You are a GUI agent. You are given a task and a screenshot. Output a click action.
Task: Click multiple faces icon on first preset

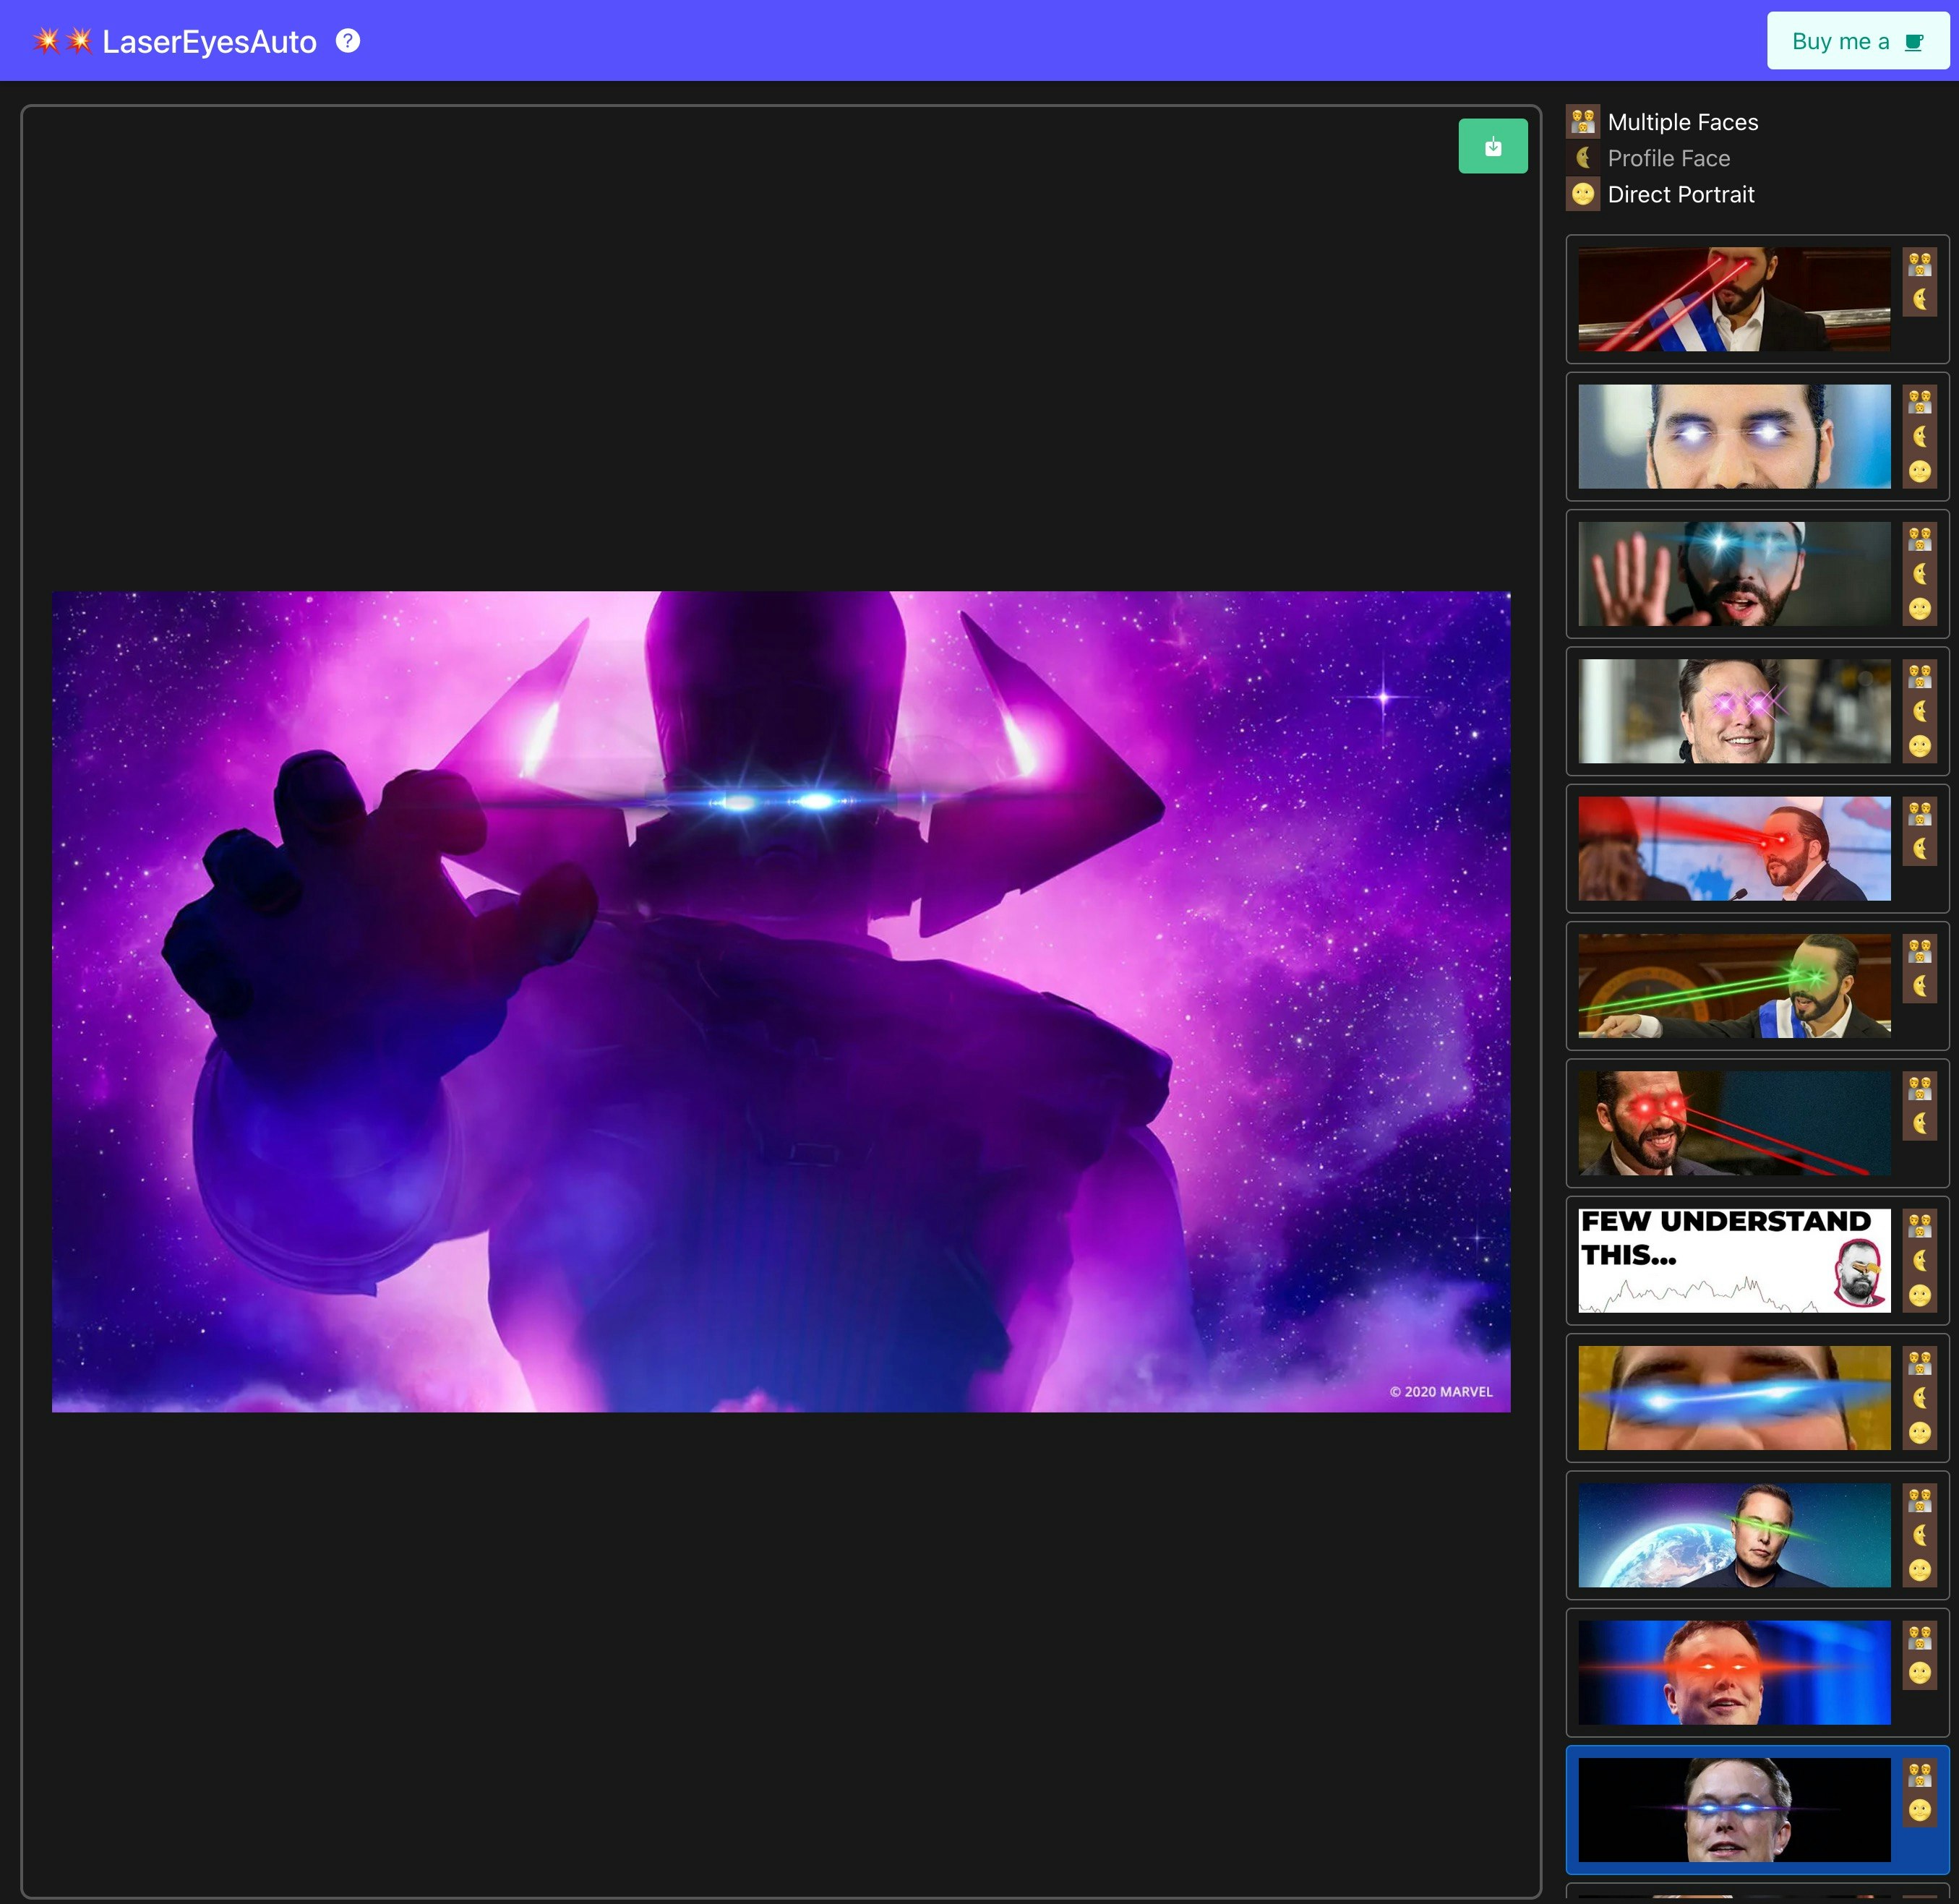click(1919, 265)
